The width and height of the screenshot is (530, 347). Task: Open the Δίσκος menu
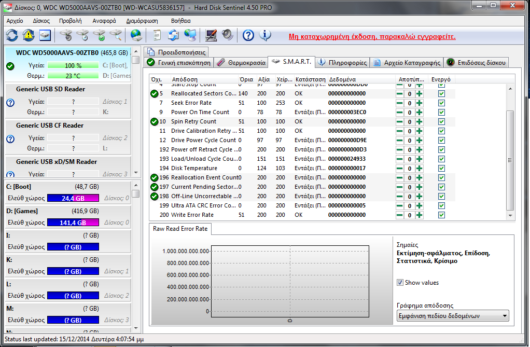pyautogui.click(x=41, y=21)
